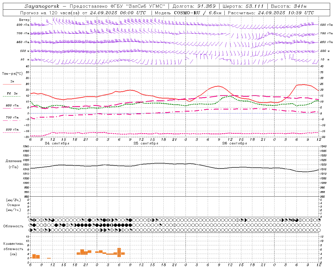Click the Ветер wind panel label
The width and height of the screenshot is (334, 267).
click(x=24, y=20)
